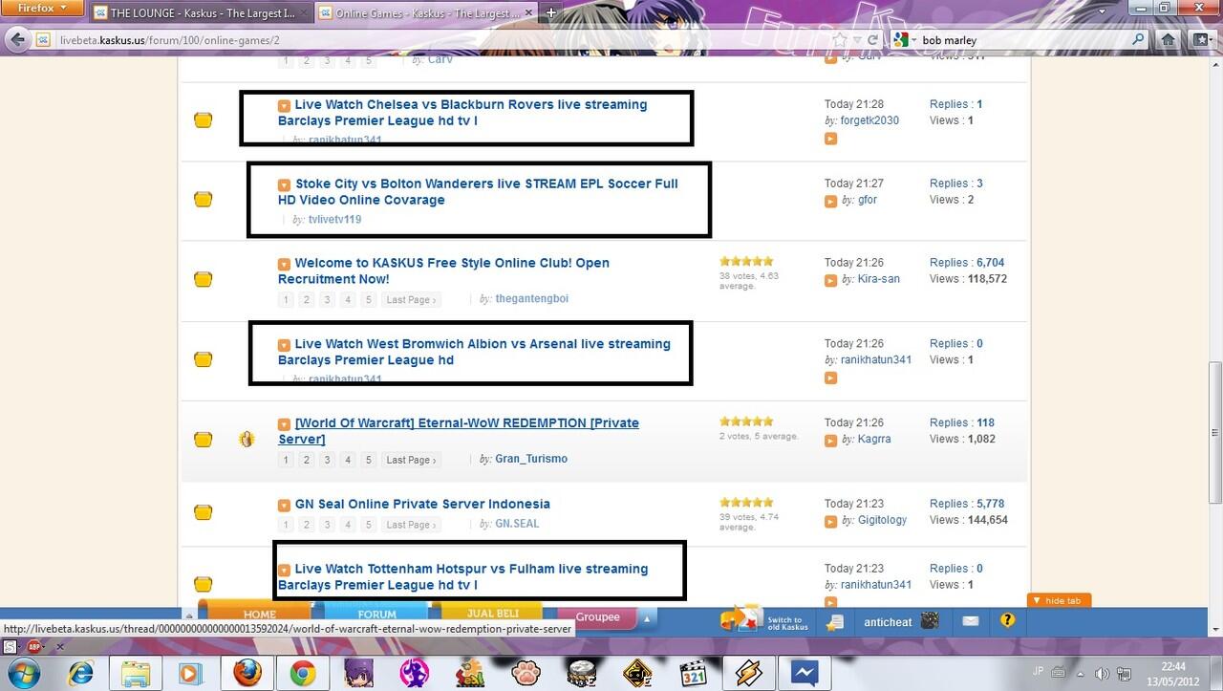Open the search engine selector dropdown
This screenshot has width=1223, height=691.
904,40
